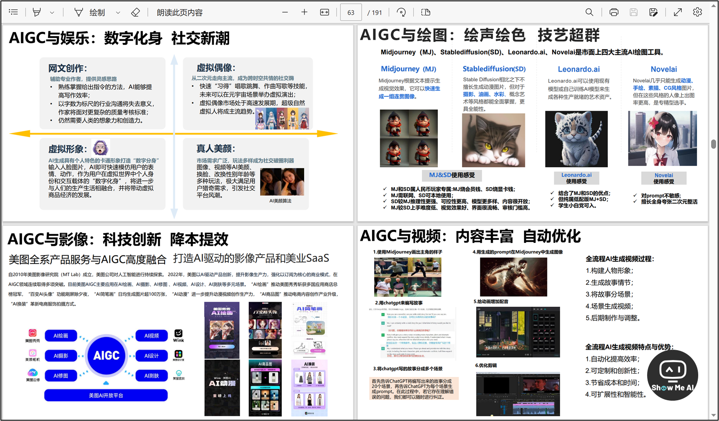The height and width of the screenshot is (421, 719).
Task: Click the AI美颜算法 portrait photo
Action: tap(282, 182)
